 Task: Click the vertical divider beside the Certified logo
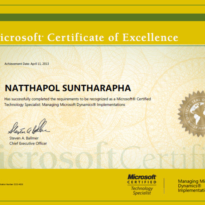(x=164, y=186)
